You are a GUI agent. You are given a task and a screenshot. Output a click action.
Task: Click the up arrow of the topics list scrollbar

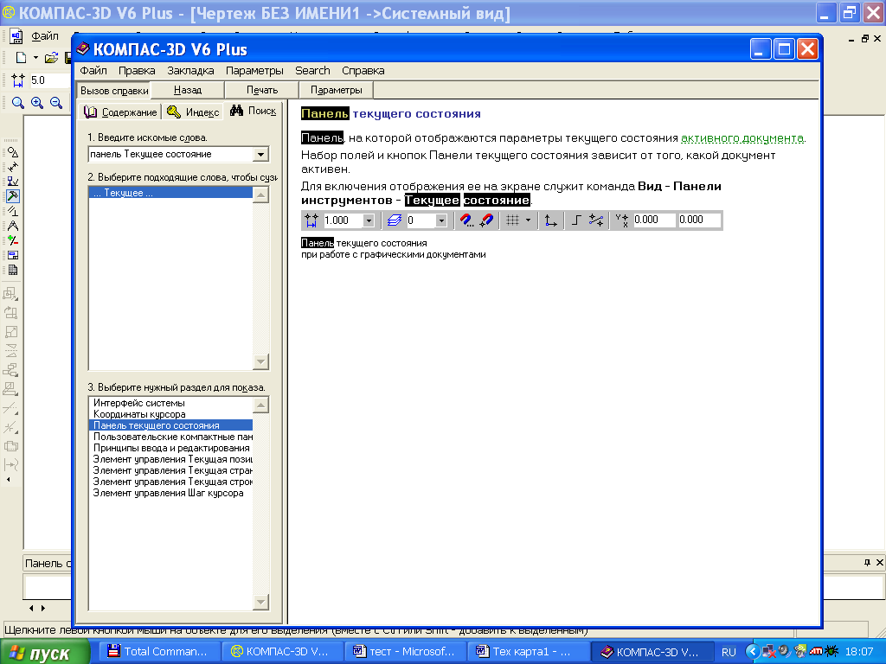(x=260, y=405)
